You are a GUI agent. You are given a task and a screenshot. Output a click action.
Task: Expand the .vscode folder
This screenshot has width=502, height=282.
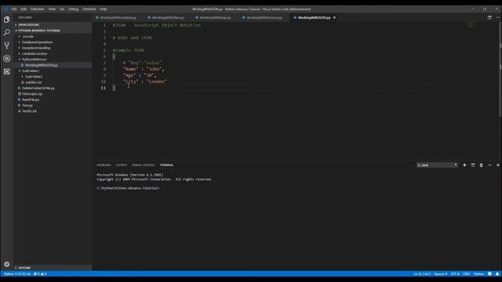click(28, 36)
